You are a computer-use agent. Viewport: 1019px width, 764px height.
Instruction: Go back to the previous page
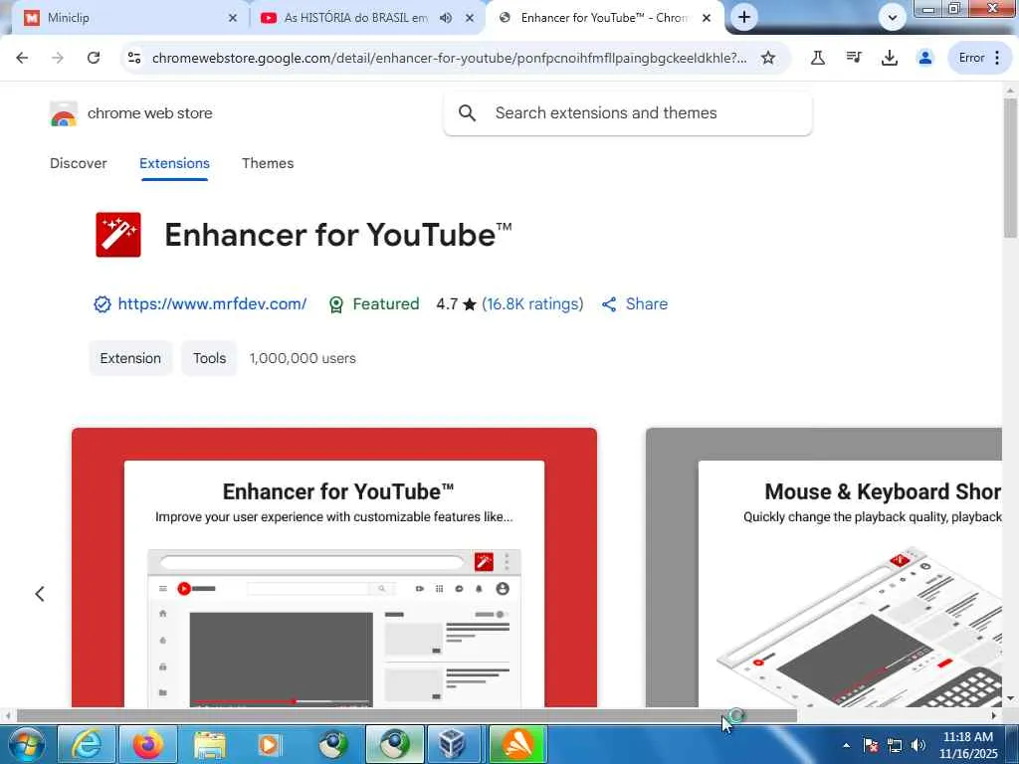click(22, 58)
